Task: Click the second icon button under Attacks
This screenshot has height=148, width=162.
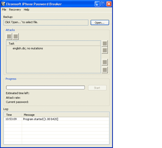Action: 16,36
